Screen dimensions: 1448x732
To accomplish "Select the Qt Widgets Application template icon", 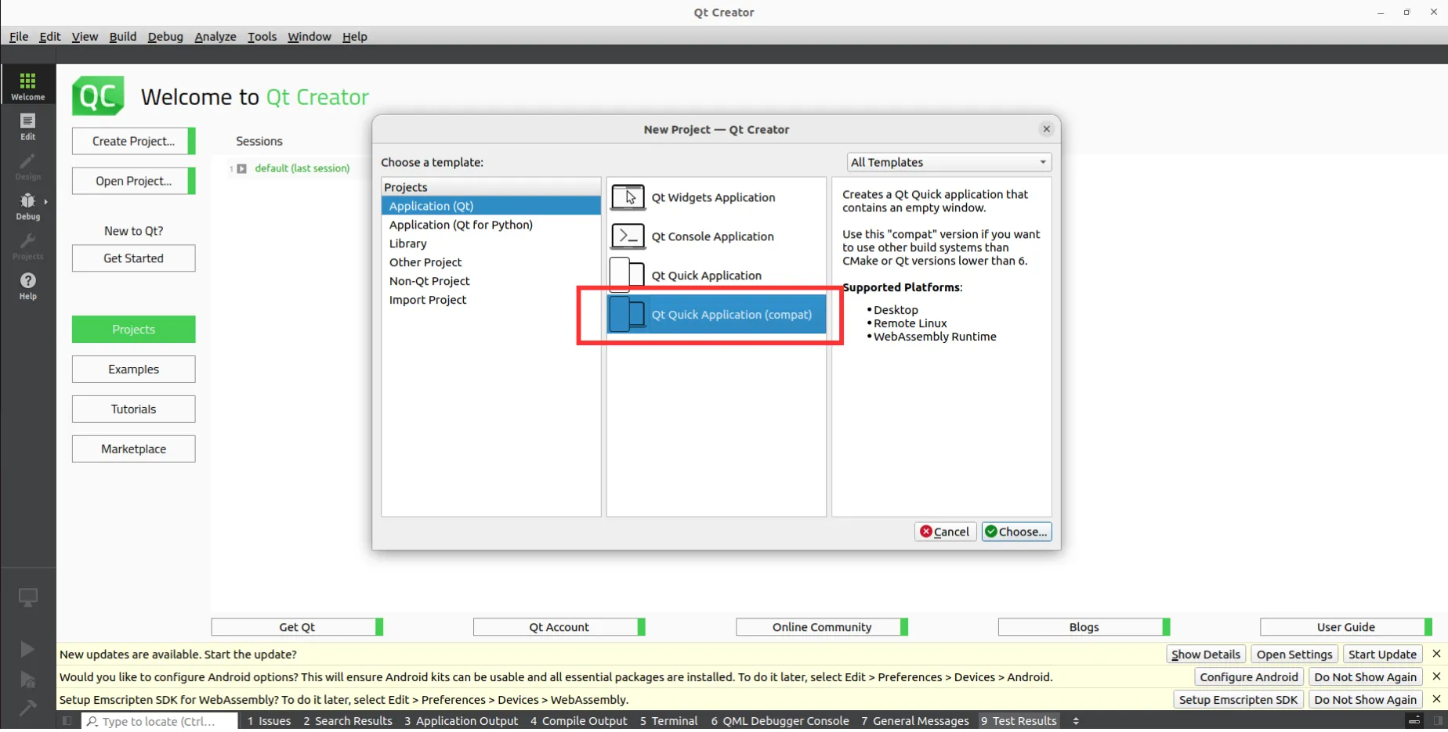I will click(628, 197).
